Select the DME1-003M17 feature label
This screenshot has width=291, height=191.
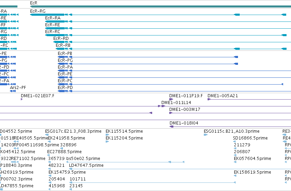tap(185, 109)
